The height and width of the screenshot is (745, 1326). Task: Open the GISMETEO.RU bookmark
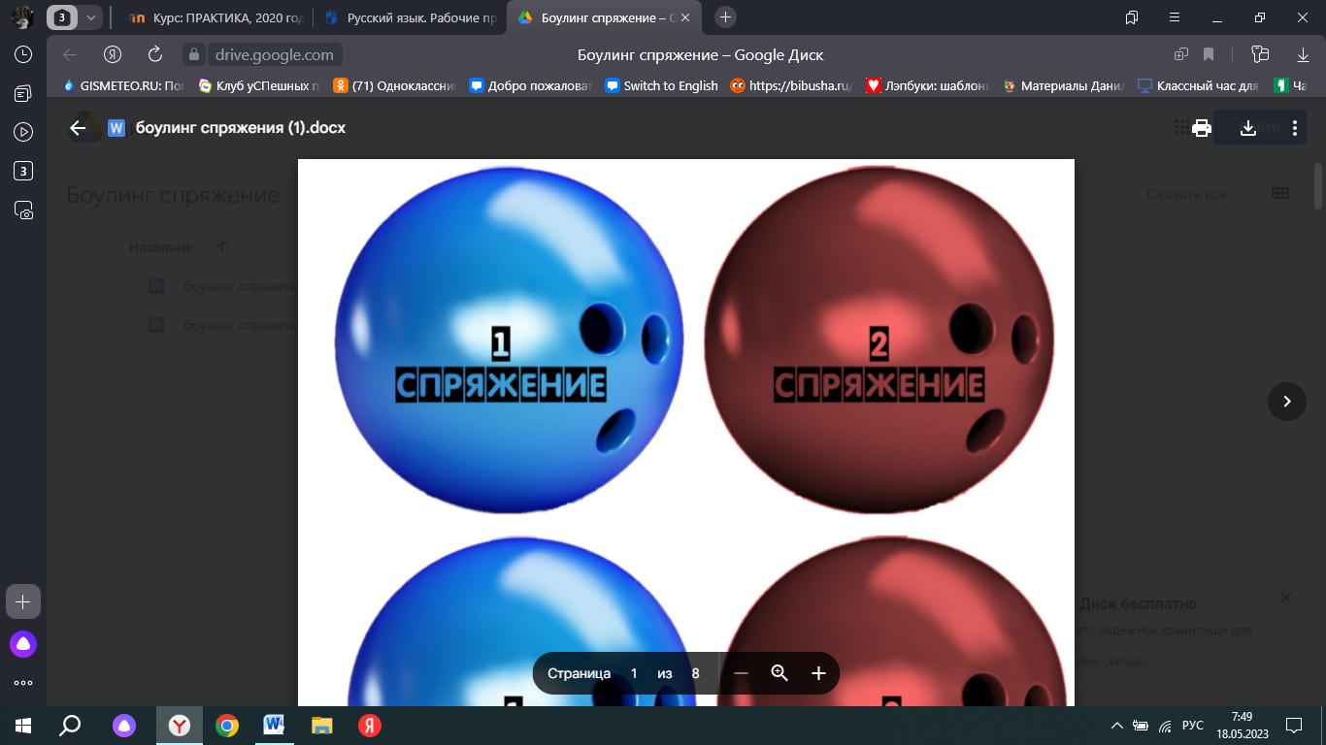(x=123, y=85)
